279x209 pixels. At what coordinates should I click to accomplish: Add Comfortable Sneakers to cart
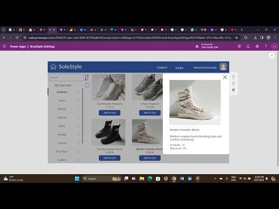click(x=109, y=113)
